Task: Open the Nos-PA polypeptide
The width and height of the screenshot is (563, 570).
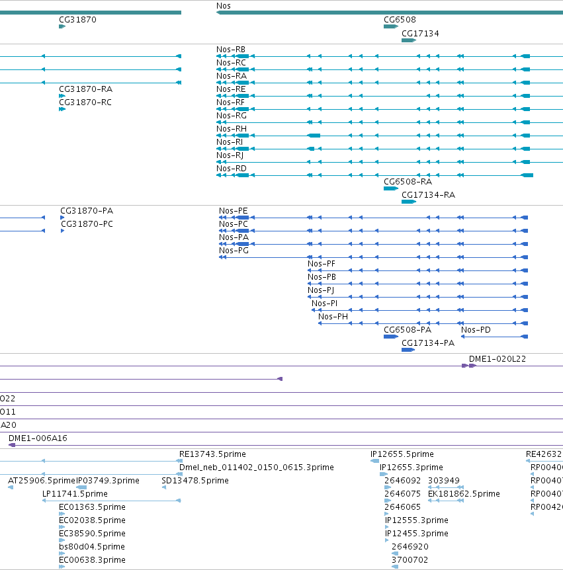Action: coord(234,237)
